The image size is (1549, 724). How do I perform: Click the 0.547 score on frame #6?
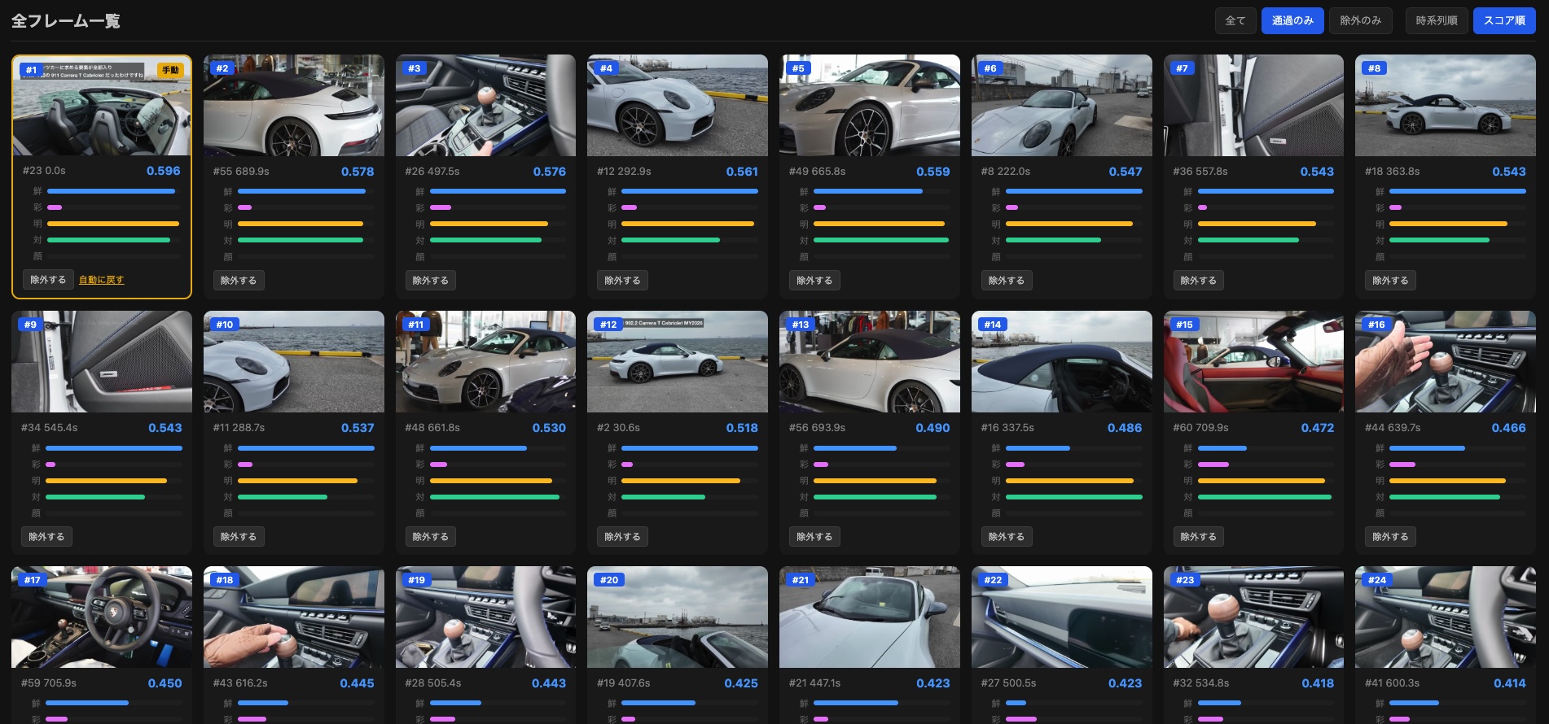1125,172
